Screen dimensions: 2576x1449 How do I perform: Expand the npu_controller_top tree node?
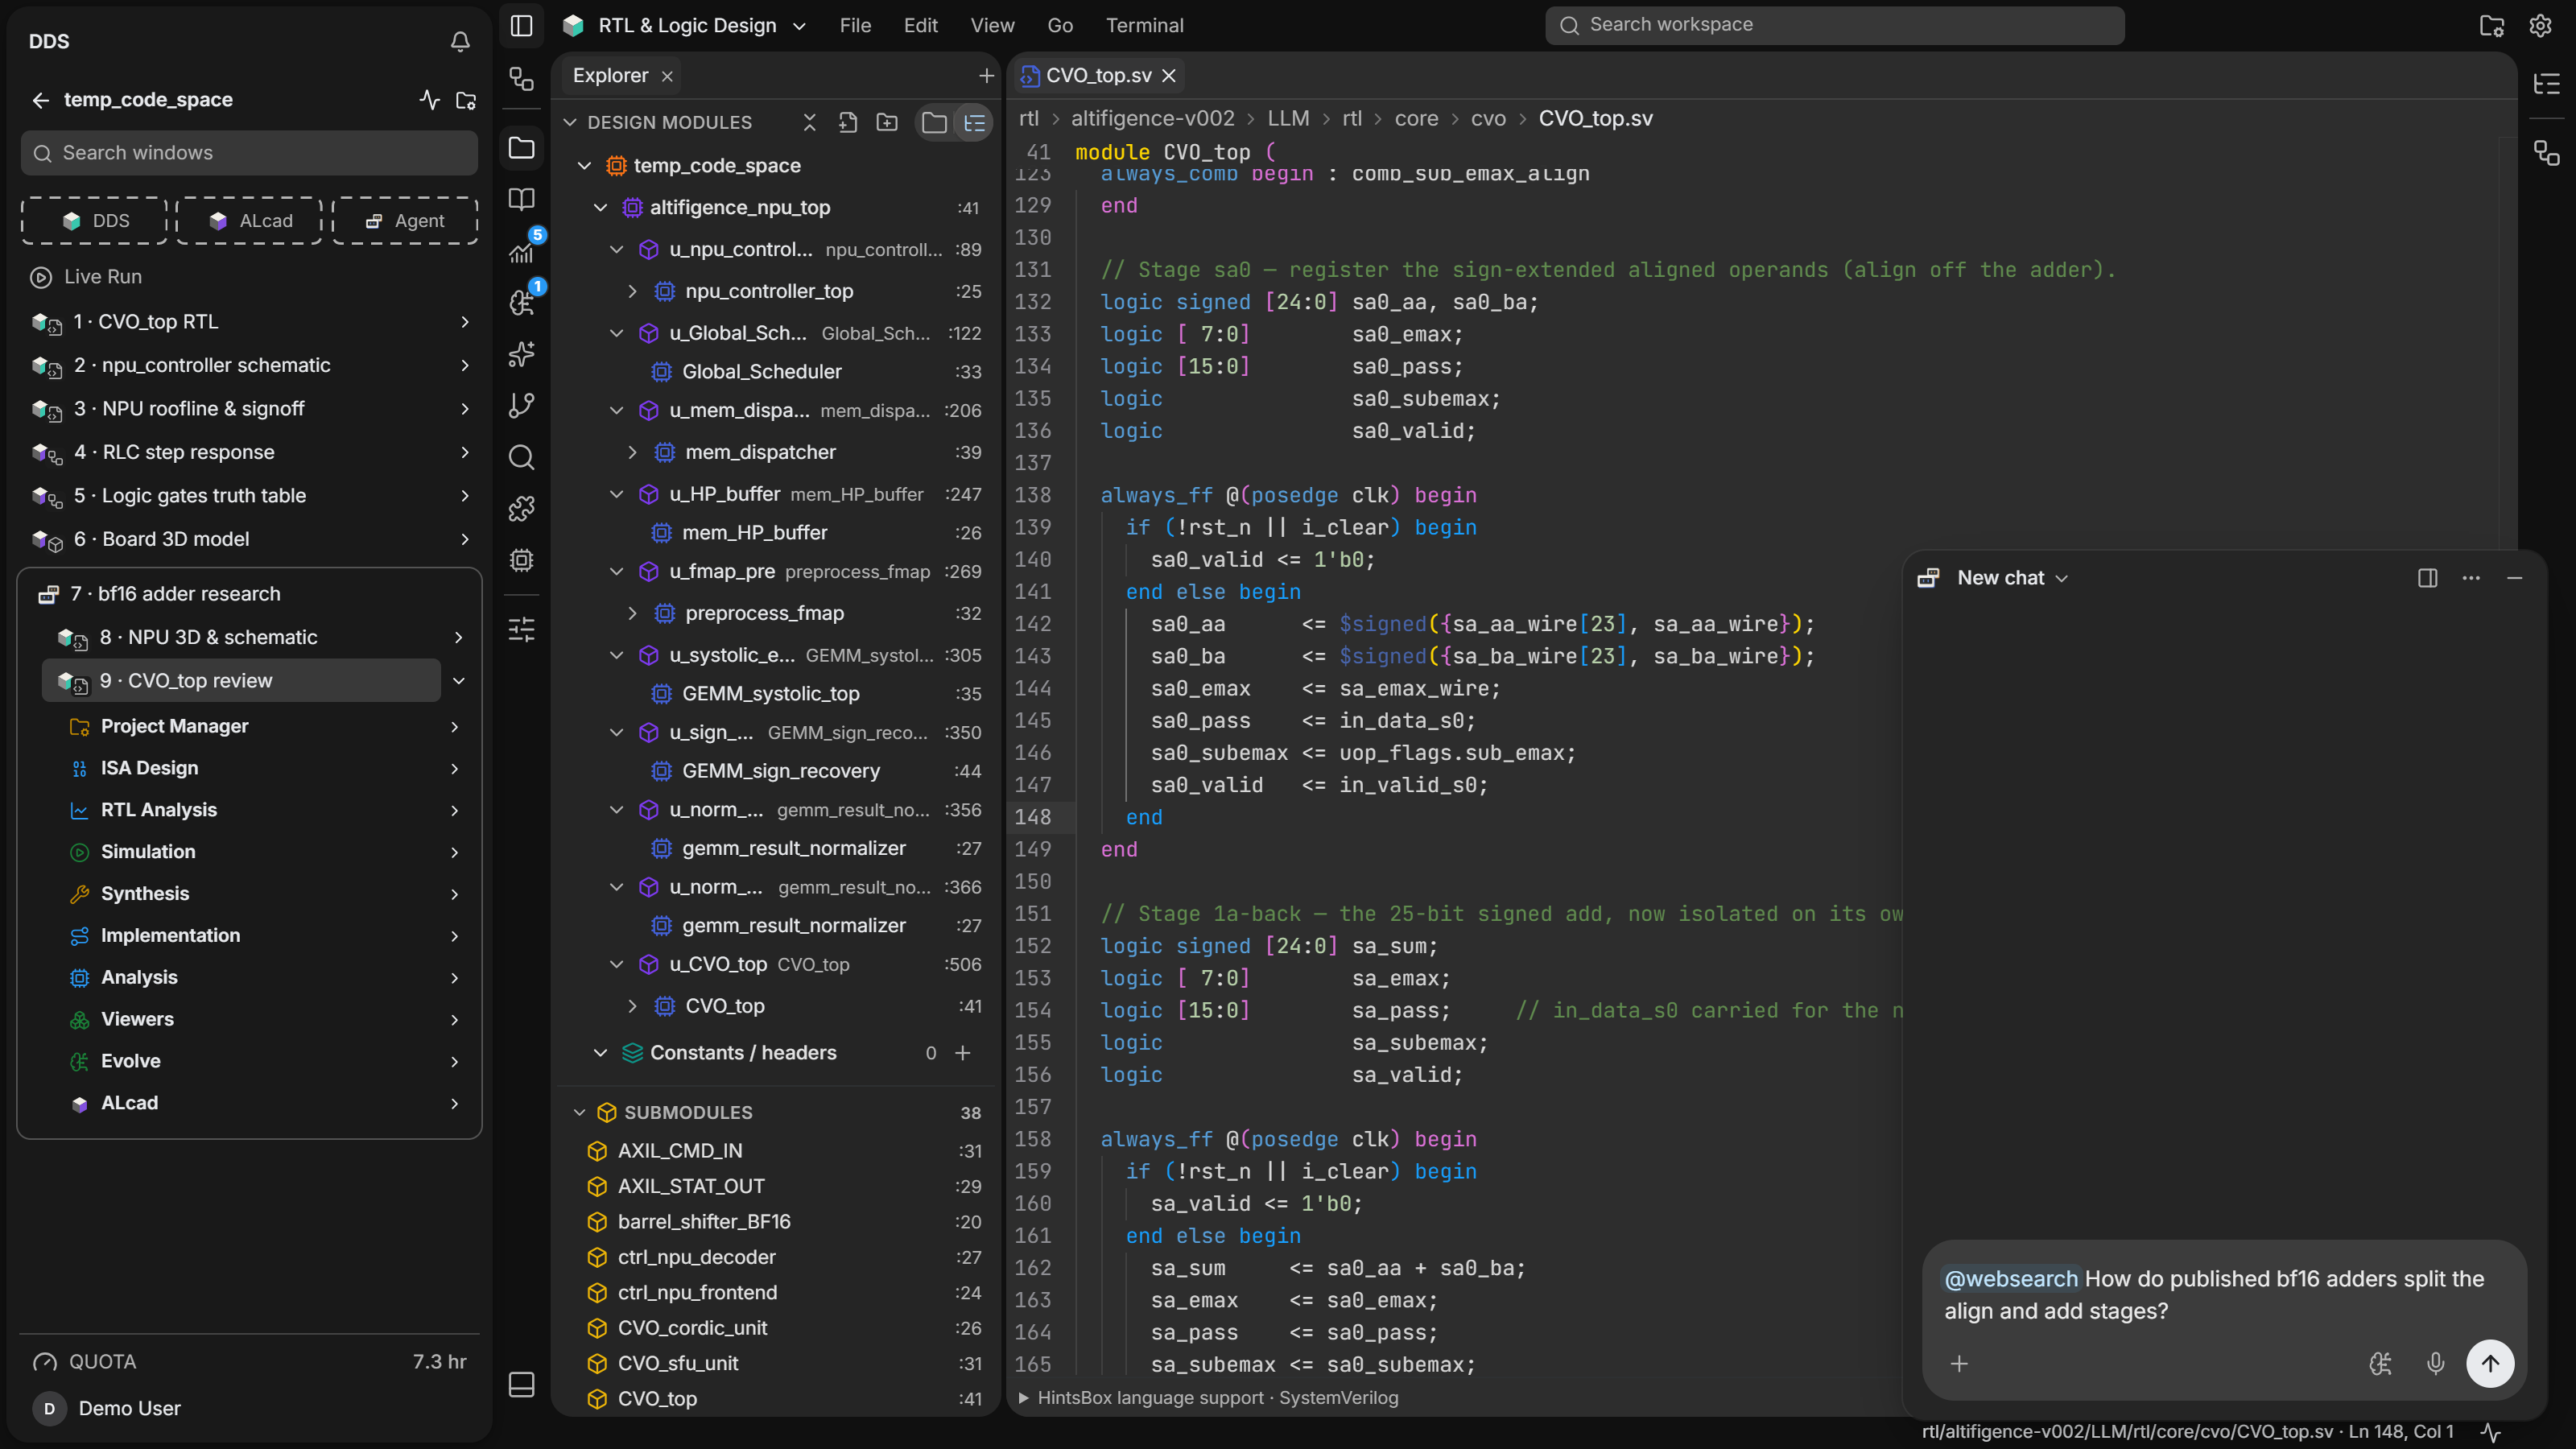point(632,291)
